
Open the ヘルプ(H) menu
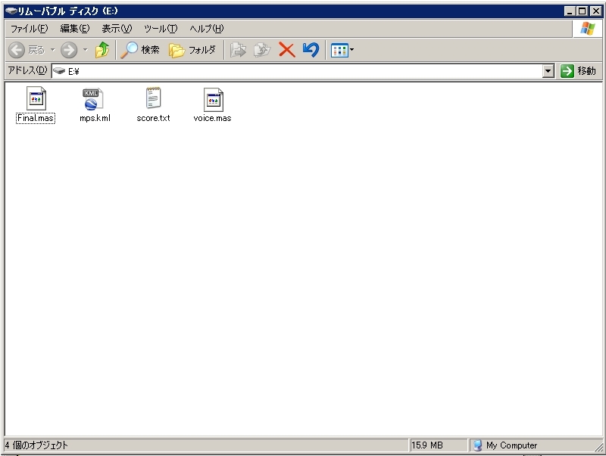[206, 29]
